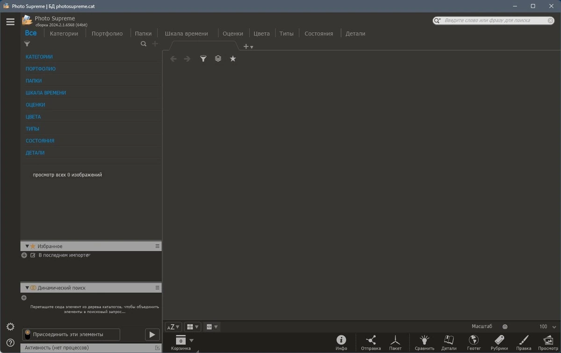Open the Пакет batch tool
Image resolution: width=561 pixels, height=353 pixels.
tap(396, 342)
